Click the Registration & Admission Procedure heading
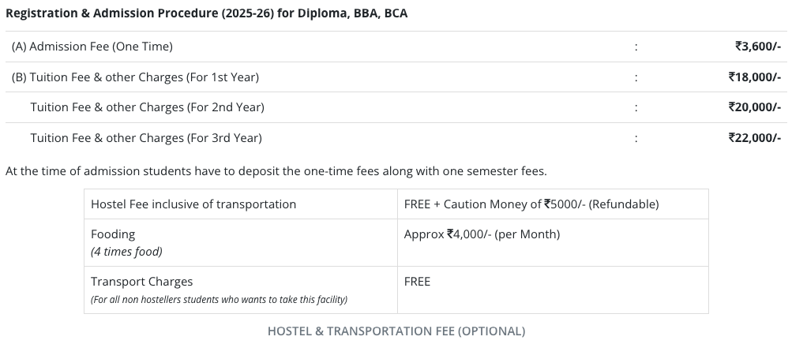This screenshot has height=344, width=807. [206, 14]
